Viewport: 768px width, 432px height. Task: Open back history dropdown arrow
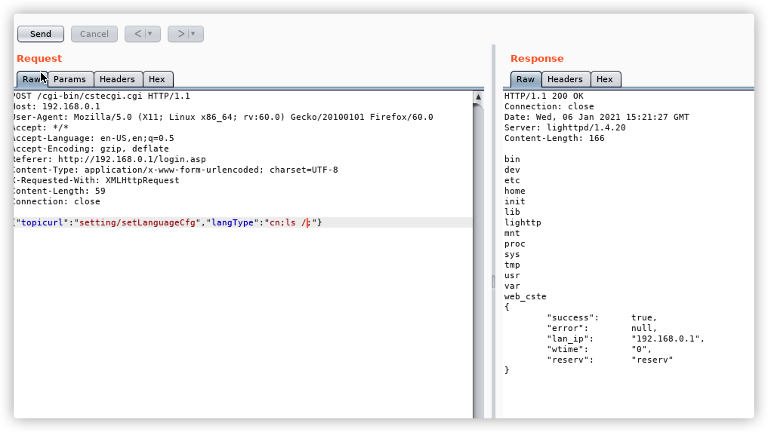click(150, 34)
